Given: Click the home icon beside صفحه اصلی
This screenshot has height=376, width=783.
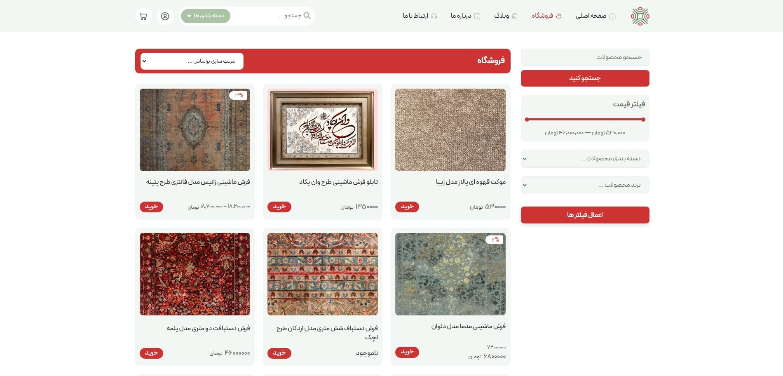Looking at the screenshot, I should (x=612, y=16).
